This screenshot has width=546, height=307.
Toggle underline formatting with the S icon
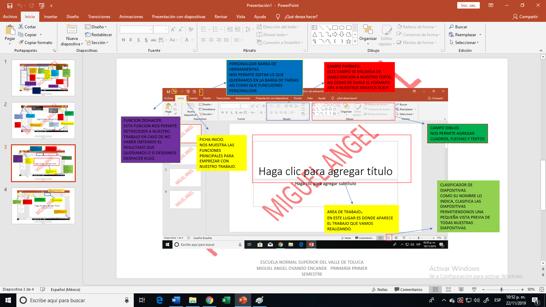tap(138, 40)
